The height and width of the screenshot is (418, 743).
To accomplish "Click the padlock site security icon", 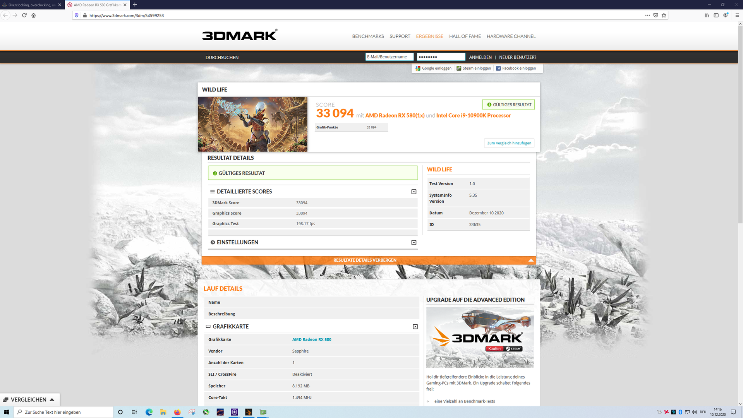I will pyautogui.click(x=84, y=15).
